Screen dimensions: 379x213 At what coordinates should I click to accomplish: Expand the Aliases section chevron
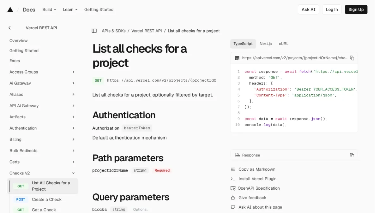click(73, 95)
